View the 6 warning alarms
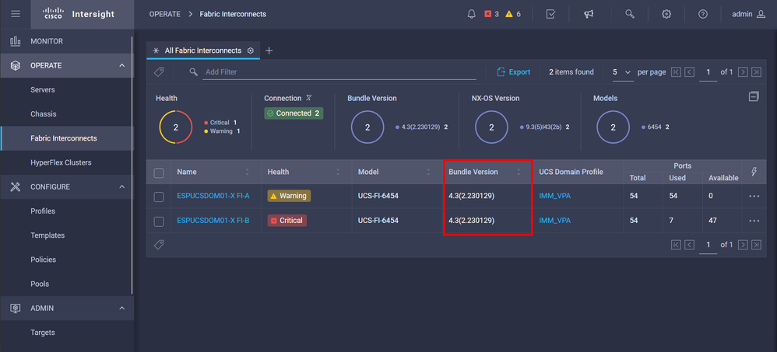Image resolution: width=777 pixels, height=352 pixels. (513, 14)
